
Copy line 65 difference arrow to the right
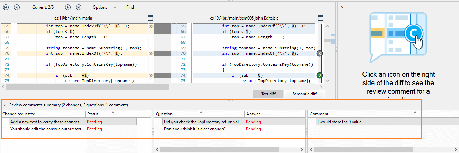151,26
